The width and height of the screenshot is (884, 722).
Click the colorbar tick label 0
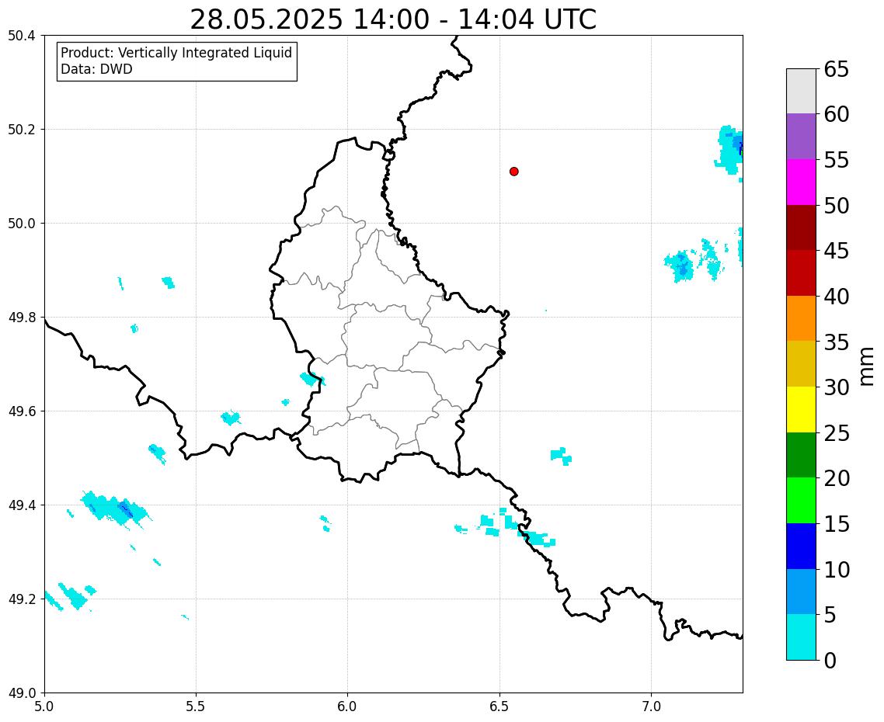[x=830, y=661]
